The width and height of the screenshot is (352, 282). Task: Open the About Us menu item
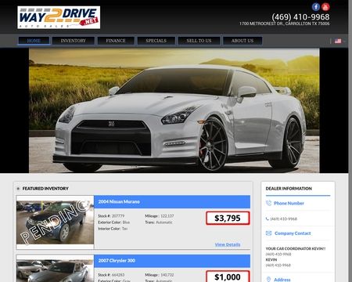[x=242, y=41]
